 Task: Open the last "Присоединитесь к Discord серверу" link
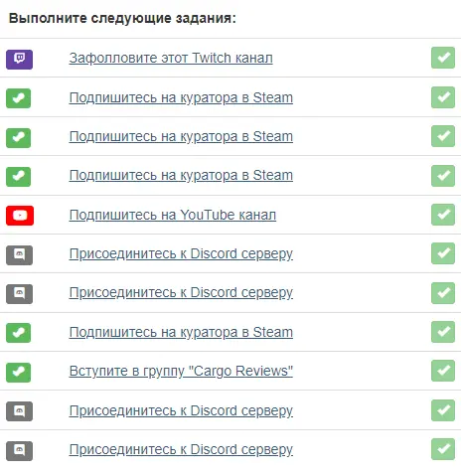click(x=181, y=450)
